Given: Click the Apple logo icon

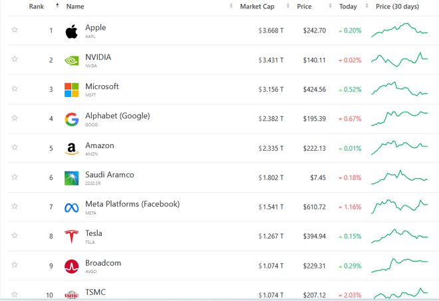Looking at the screenshot, I should click(x=71, y=31).
